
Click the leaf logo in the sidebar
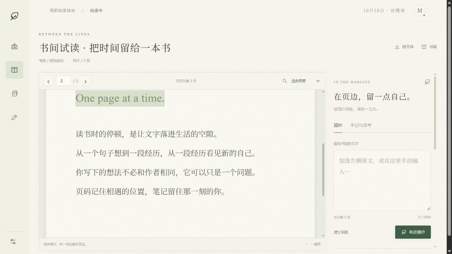click(x=14, y=16)
